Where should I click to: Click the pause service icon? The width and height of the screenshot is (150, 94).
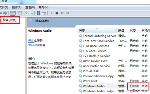click(x=62, y=13)
